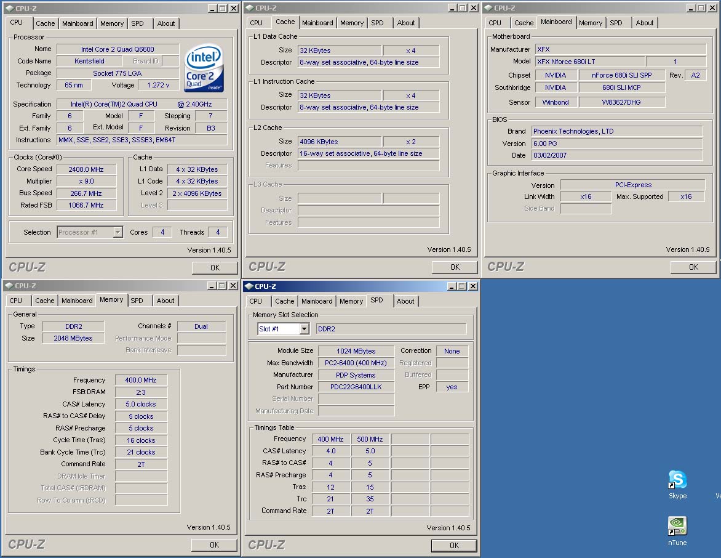Click the processor name Intel Core 2 Quad Q6600
Image resolution: width=721 pixels, height=558 pixels.
(118, 49)
